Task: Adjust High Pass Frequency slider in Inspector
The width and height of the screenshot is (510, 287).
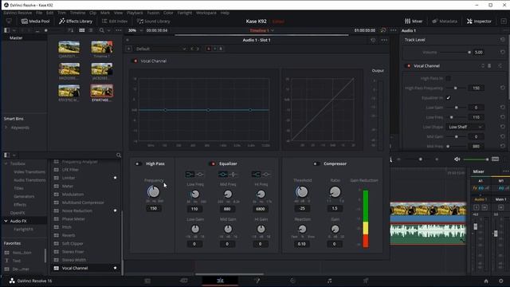Action: tap(455, 88)
